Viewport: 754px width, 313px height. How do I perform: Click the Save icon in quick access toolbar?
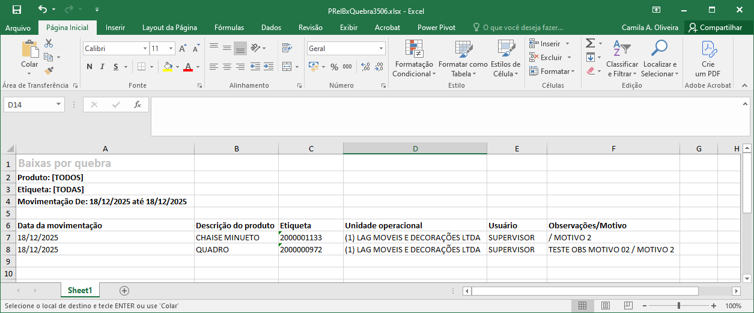16,10
